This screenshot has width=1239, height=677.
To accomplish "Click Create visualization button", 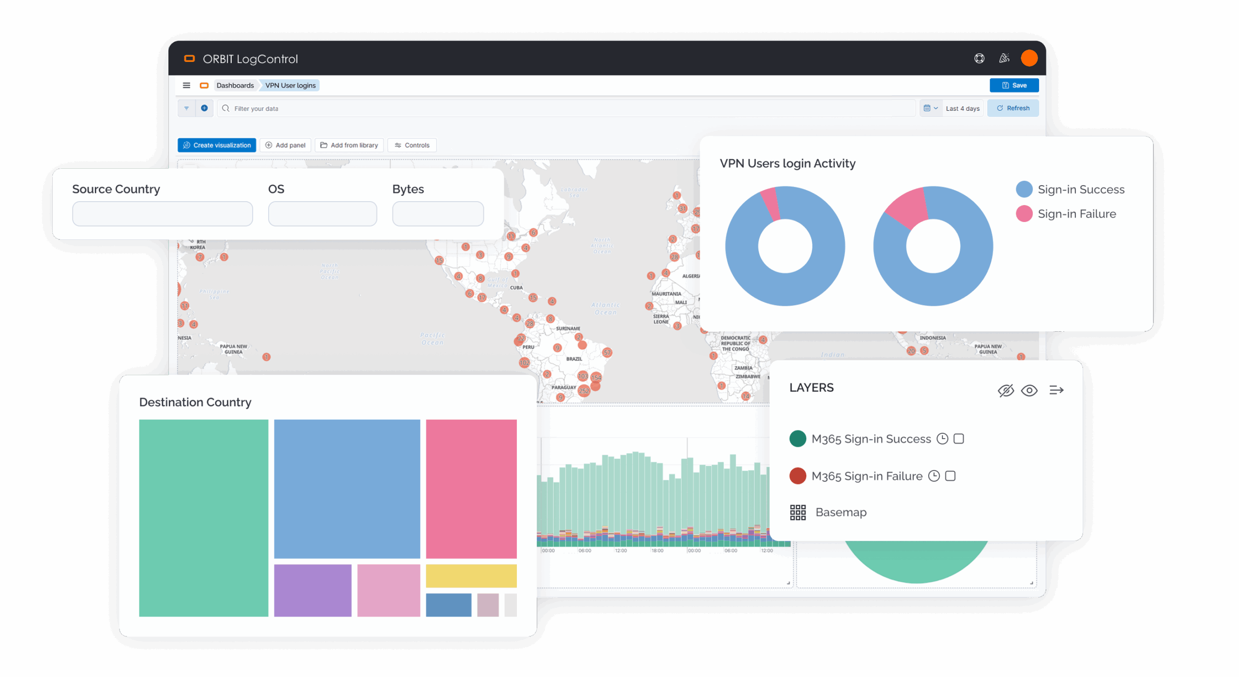I will [x=217, y=145].
